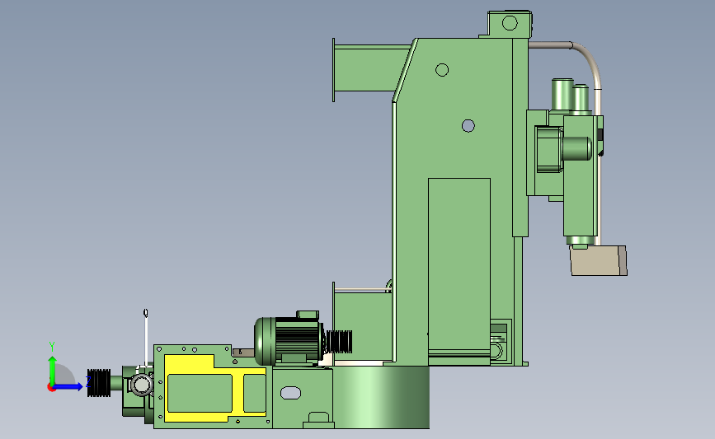Select the round grey port left of gearbox
The image size is (715, 439).
pyautogui.click(x=141, y=385)
